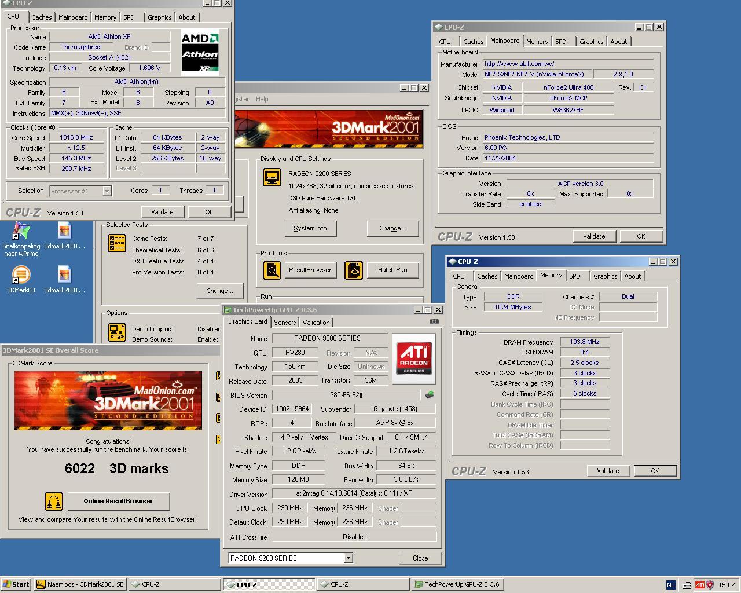Click the taskbar clock showing 15:02

pyautogui.click(x=727, y=585)
